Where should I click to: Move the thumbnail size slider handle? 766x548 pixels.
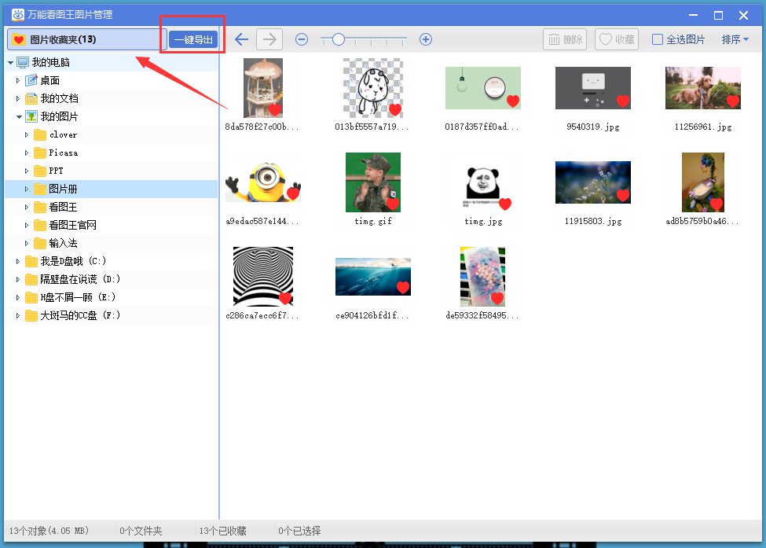[338, 39]
